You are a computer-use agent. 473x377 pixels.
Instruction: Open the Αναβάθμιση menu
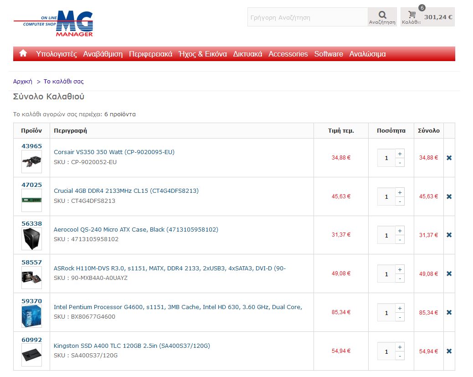[103, 54]
